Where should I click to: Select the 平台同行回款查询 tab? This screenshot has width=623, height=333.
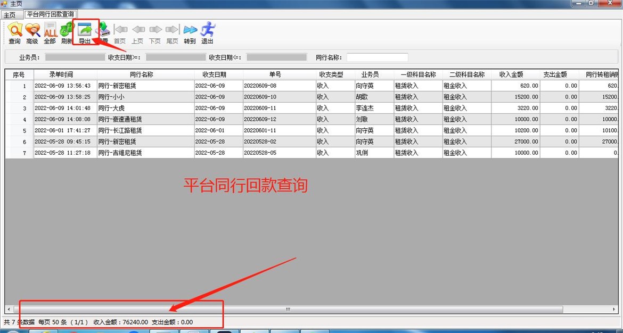pos(51,14)
